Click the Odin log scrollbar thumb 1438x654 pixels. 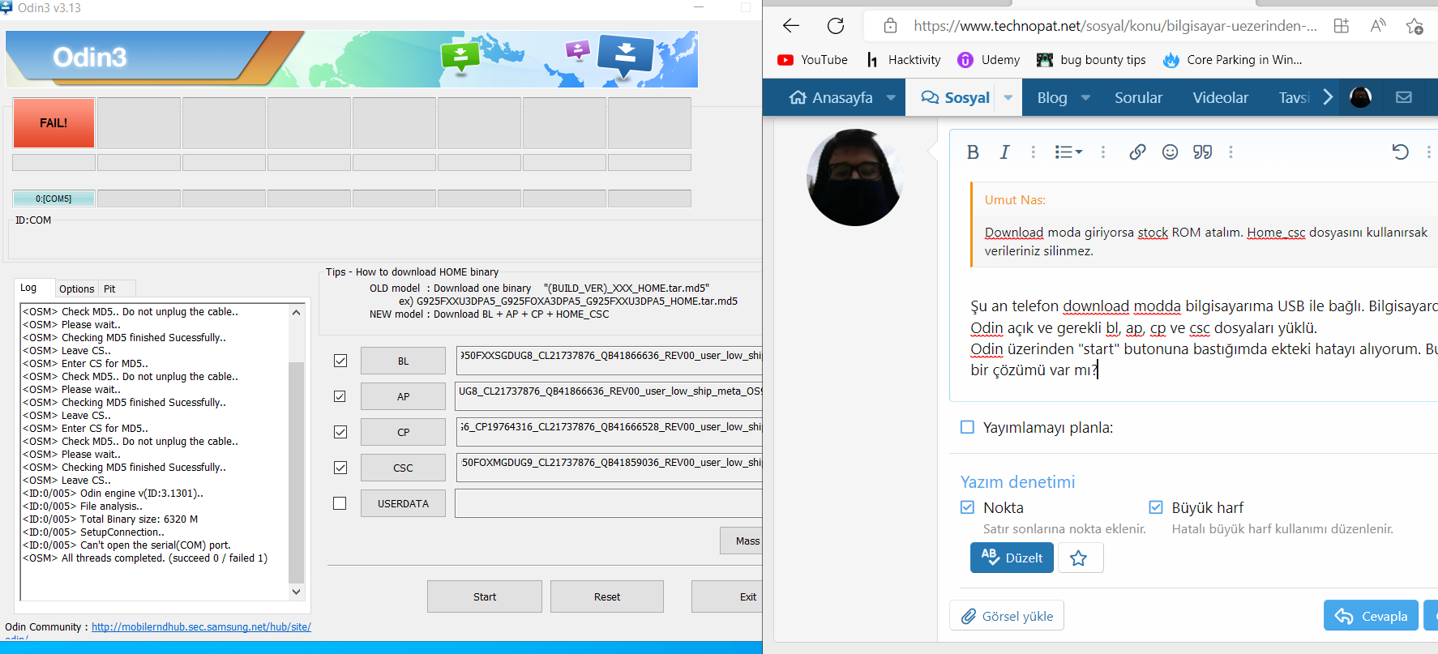click(x=296, y=472)
